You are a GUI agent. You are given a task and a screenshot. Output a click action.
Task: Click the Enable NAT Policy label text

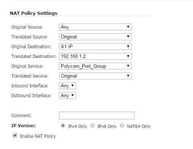click(38, 136)
